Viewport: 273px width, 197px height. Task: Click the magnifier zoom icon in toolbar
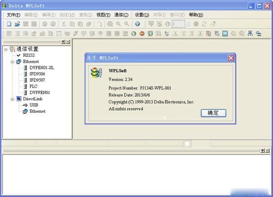110,24
